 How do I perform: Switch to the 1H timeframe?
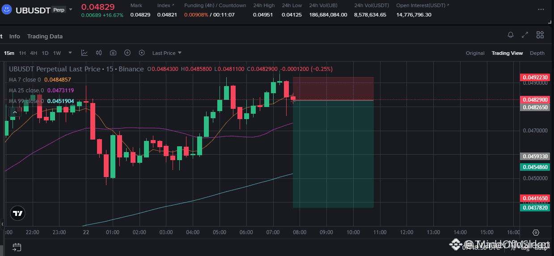click(22, 53)
